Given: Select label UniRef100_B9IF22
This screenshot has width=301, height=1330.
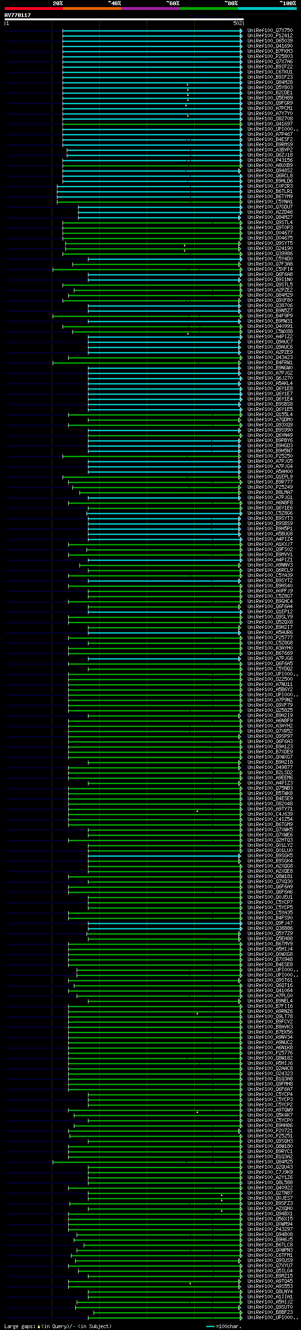Looking at the screenshot, I should point(269,67).
